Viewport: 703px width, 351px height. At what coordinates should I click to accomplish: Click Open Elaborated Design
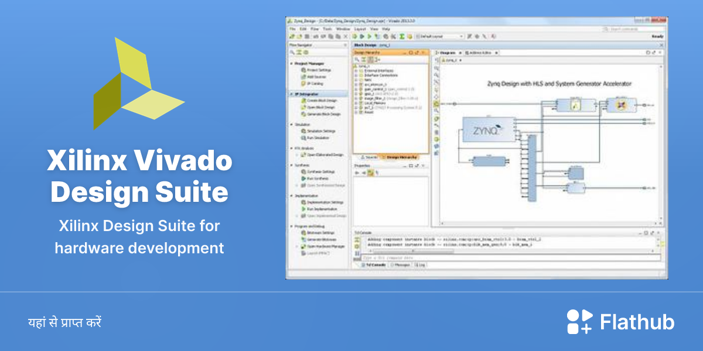coord(322,155)
